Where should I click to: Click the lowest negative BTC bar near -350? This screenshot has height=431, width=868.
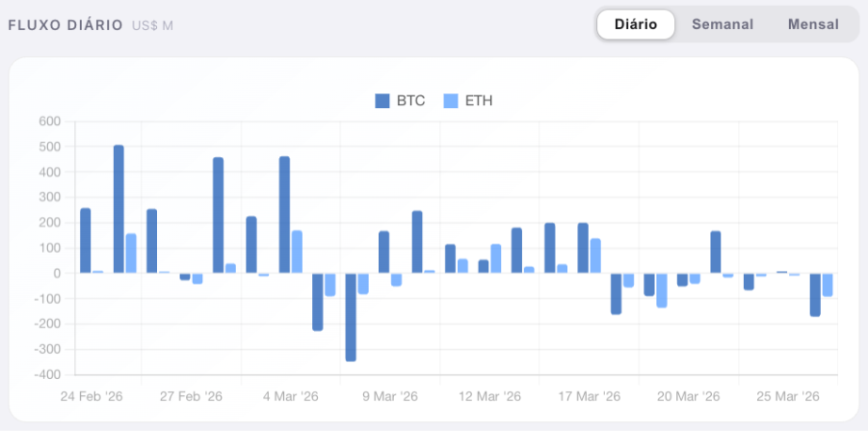pyautogui.click(x=351, y=316)
